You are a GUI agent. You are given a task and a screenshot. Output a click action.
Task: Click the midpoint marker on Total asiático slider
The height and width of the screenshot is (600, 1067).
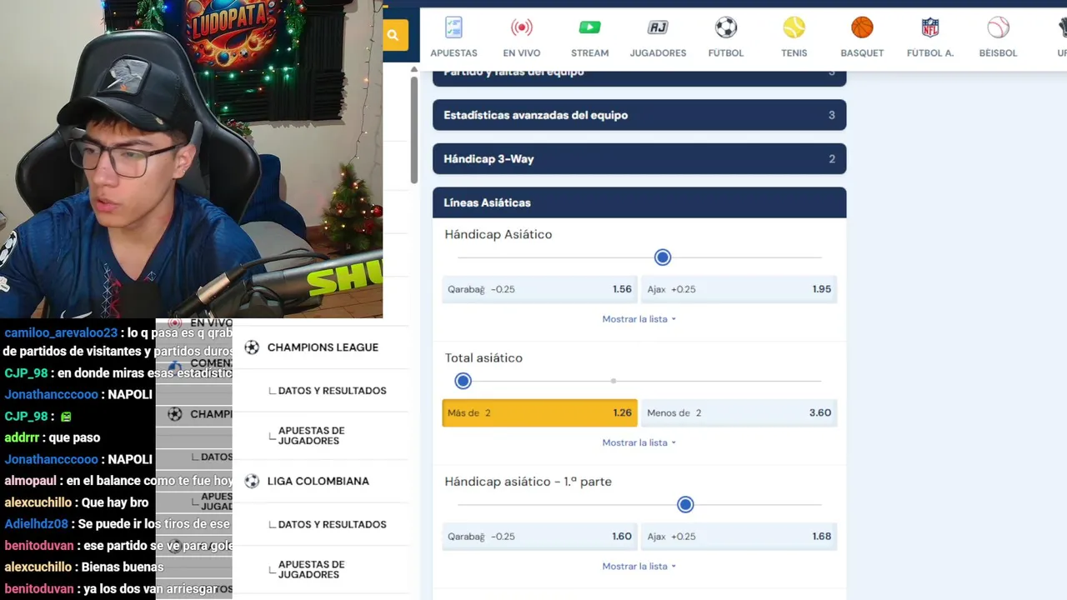click(614, 381)
